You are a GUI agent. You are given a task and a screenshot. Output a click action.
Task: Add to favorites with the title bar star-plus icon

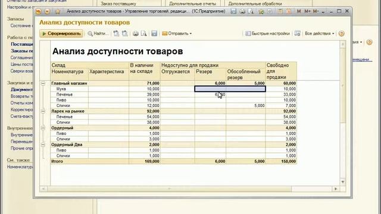tap(261, 11)
